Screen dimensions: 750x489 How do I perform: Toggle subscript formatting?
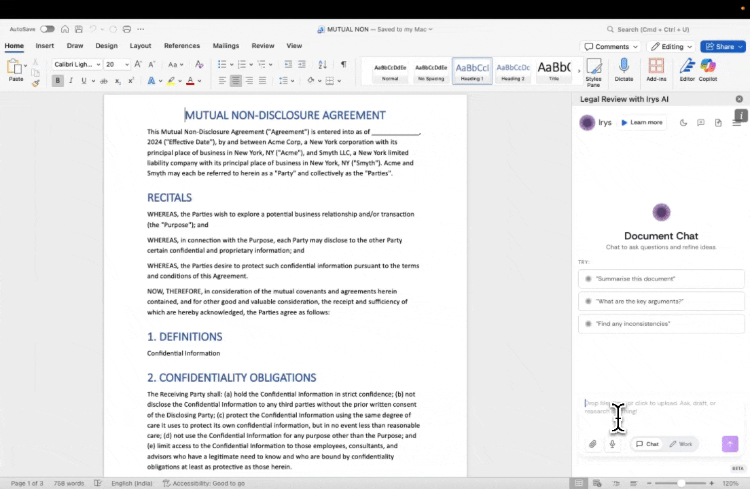click(x=118, y=81)
